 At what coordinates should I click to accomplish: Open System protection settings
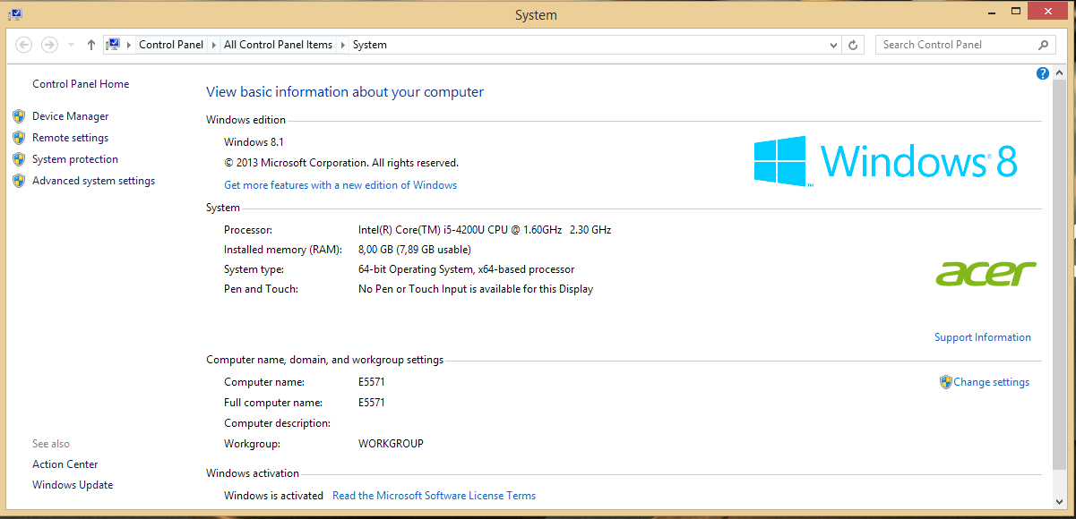[x=75, y=158]
